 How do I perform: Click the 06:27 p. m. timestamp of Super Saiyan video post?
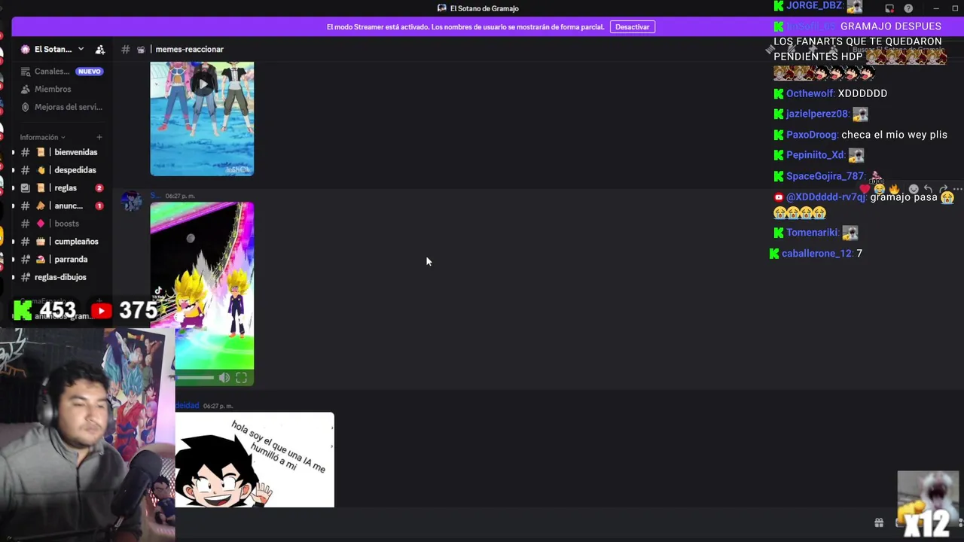pyautogui.click(x=180, y=196)
